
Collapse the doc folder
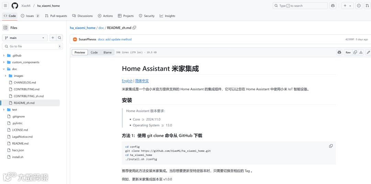point(3,69)
